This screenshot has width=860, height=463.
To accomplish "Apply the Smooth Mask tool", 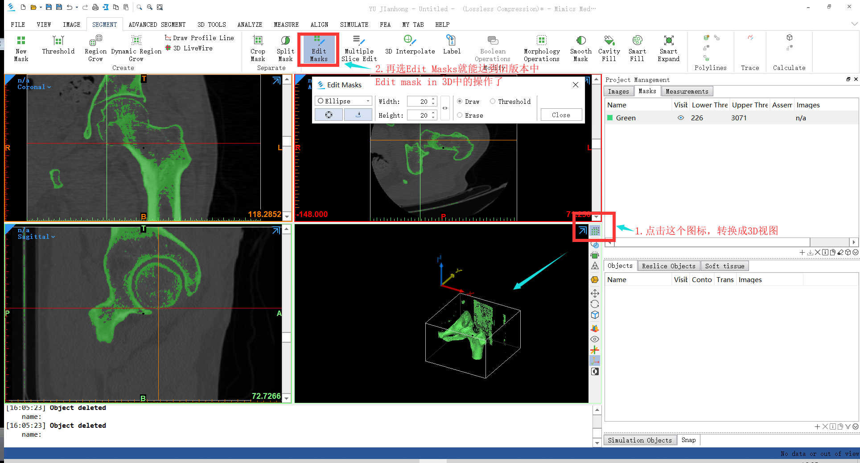I will coord(580,49).
